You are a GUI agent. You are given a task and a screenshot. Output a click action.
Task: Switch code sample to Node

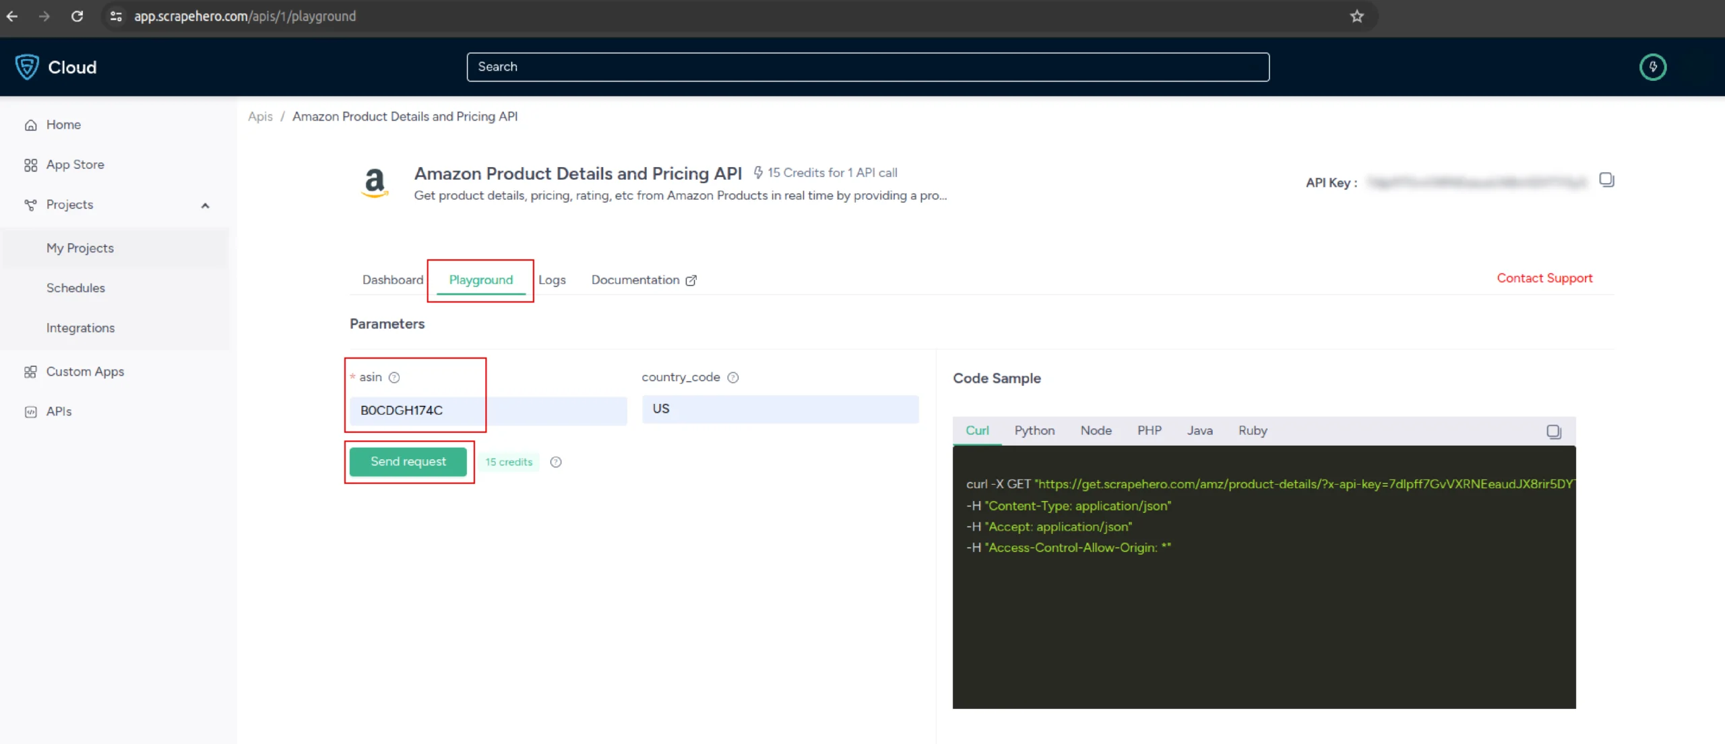click(1096, 430)
